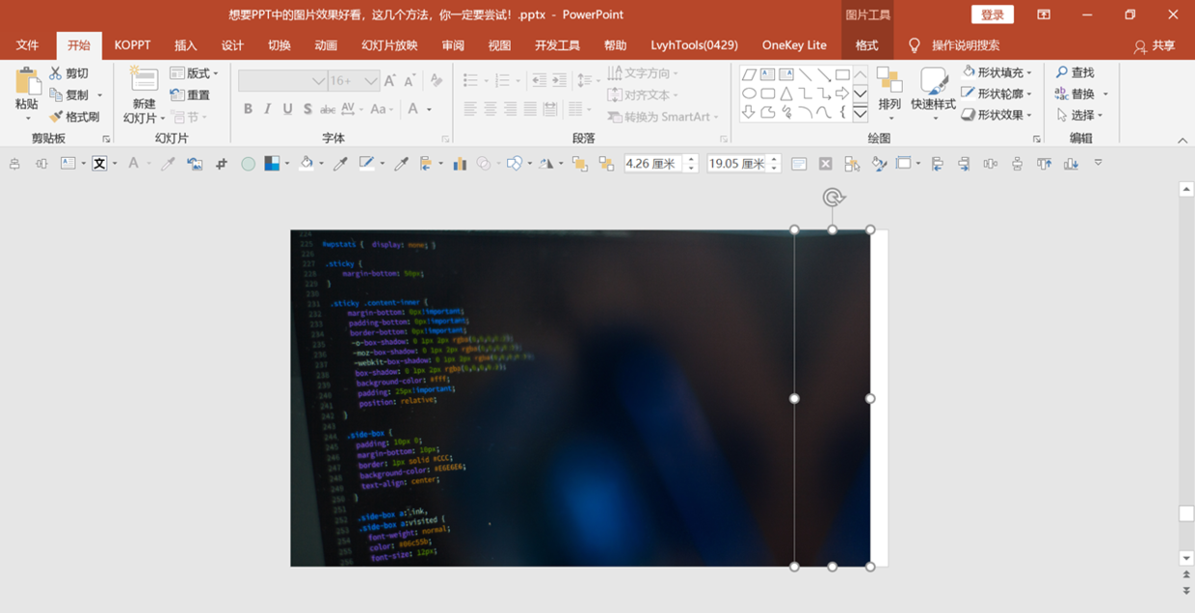Decrease font size with the smaller A icon
Screen dimensions: 1195x613
410,80
